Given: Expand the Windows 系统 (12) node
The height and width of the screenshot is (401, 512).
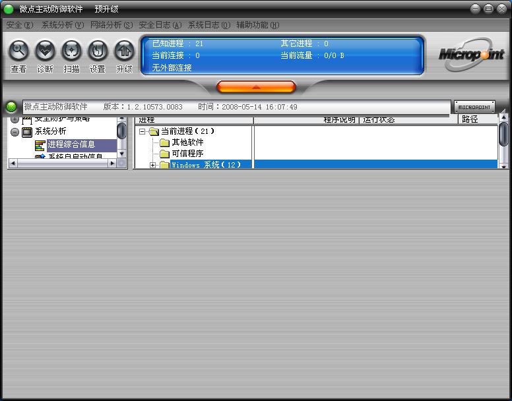Looking at the screenshot, I should (152, 165).
